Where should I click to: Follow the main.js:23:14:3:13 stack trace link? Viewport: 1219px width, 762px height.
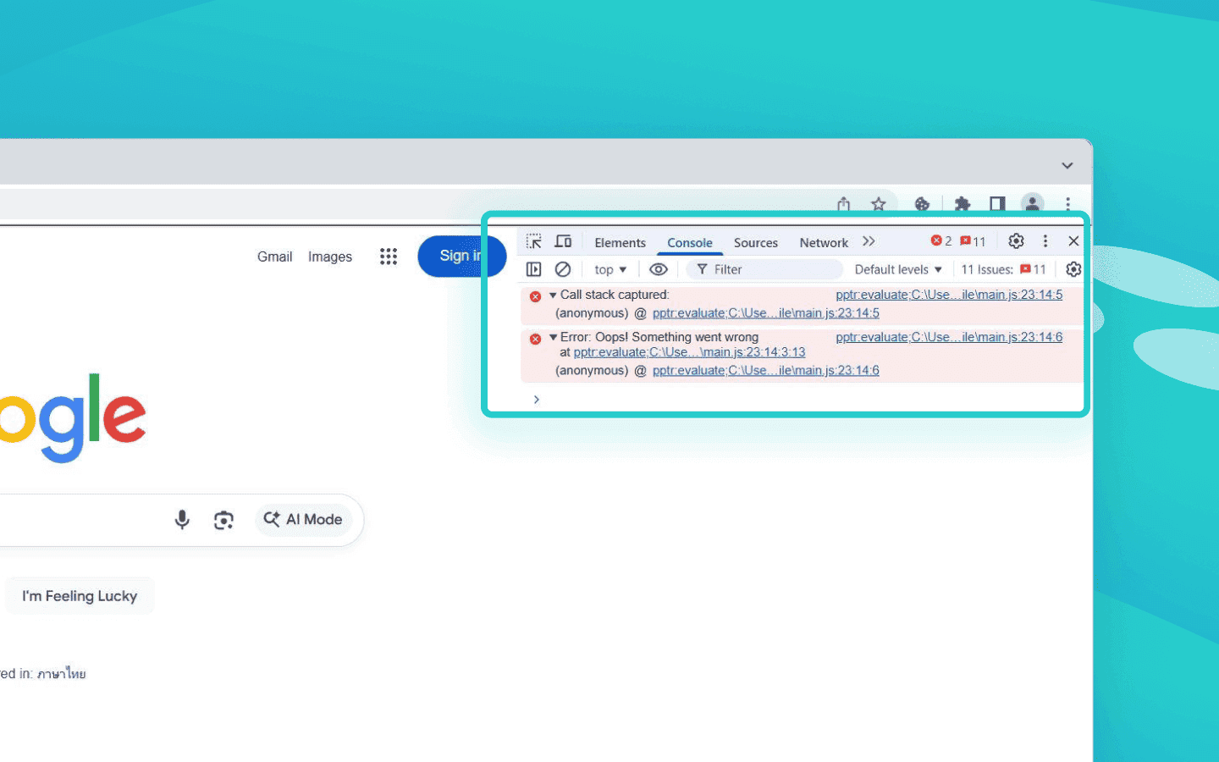pos(689,352)
